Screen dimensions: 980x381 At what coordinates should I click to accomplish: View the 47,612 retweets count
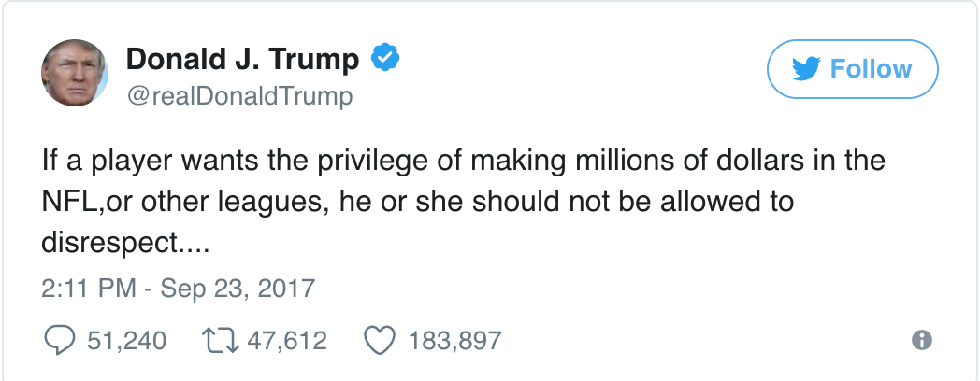(286, 341)
